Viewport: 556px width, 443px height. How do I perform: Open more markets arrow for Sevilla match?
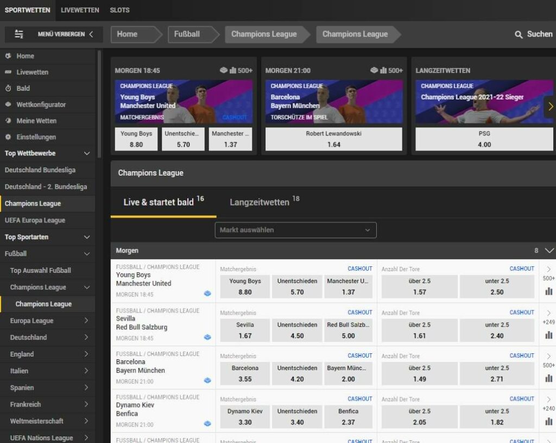(x=548, y=313)
